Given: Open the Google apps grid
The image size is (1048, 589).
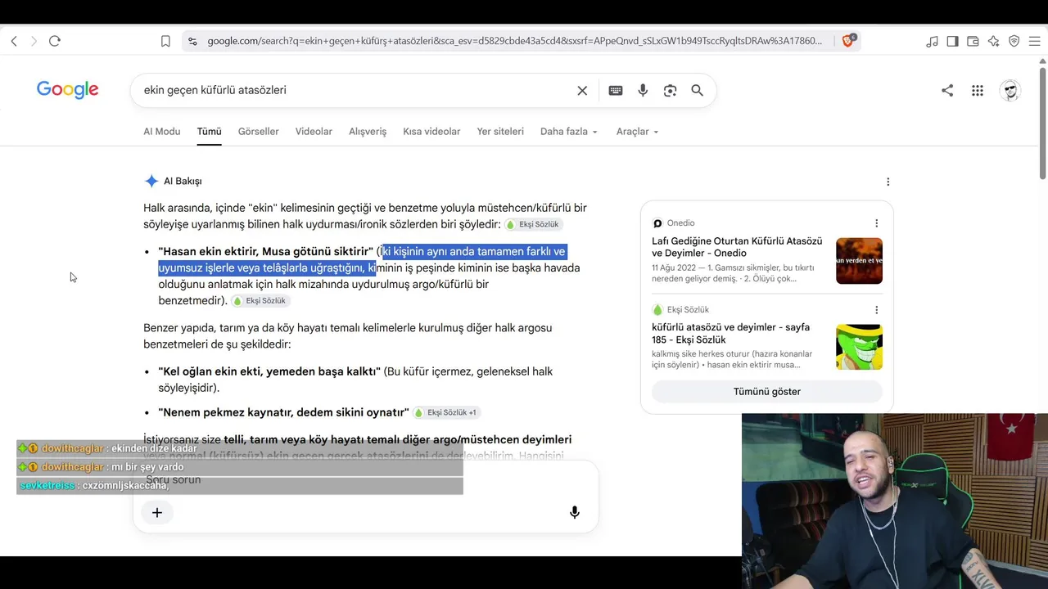Looking at the screenshot, I should click(978, 91).
